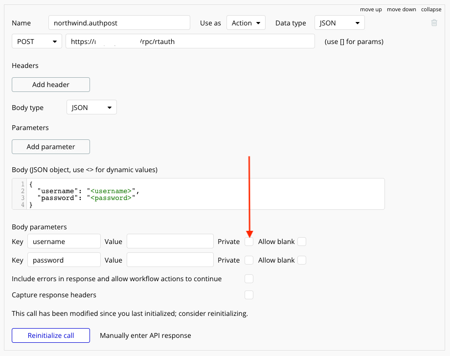Click Manually enter API response
450x356 pixels.
(145, 335)
